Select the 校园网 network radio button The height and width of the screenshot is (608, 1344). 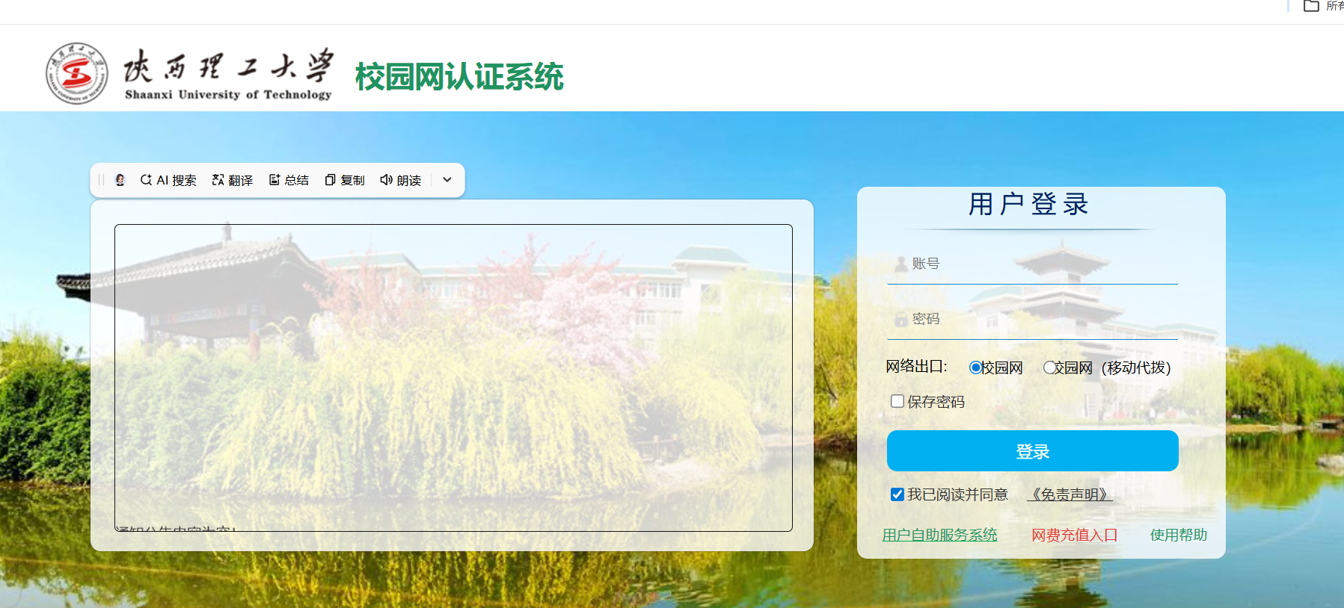pyautogui.click(x=975, y=367)
